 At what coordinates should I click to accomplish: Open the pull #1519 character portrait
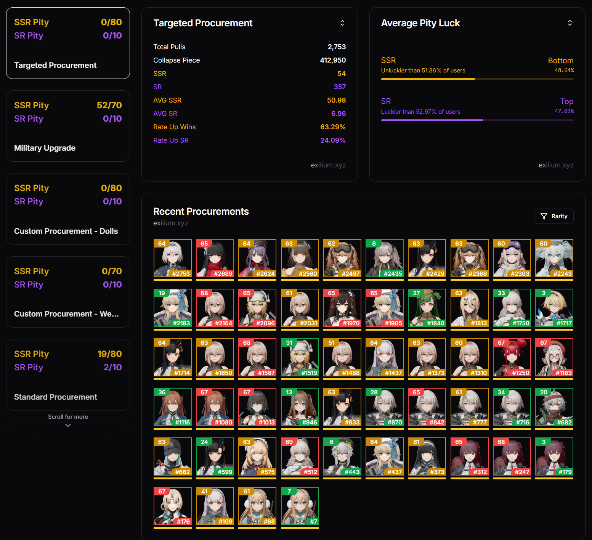(300, 357)
